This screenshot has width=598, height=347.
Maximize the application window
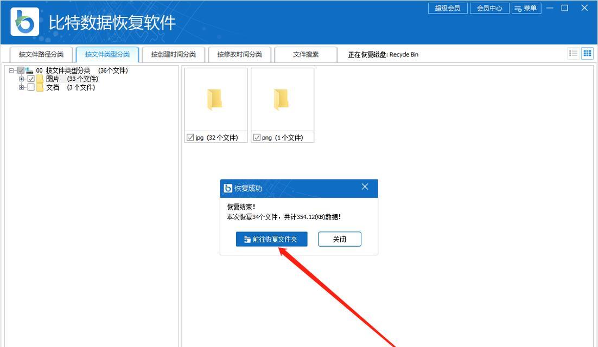click(x=565, y=8)
